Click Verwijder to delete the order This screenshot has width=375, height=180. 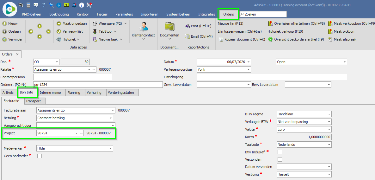(12, 39)
